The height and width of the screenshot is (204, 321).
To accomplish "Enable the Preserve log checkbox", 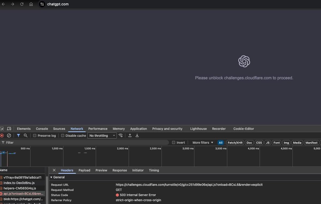I will (35, 136).
